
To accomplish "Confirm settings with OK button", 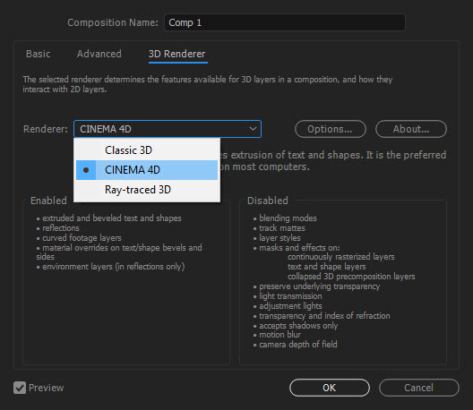I will 330,388.
